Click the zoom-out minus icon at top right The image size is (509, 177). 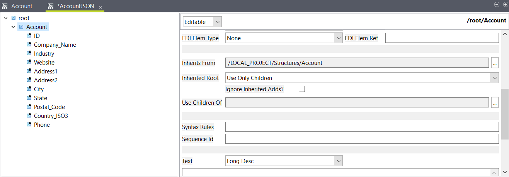[x=497, y=4]
